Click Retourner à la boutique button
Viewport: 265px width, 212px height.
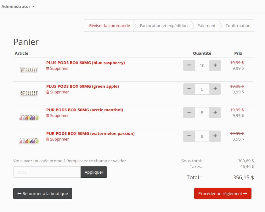point(42,193)
